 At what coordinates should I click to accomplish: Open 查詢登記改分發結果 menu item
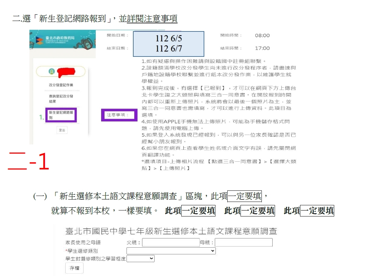point(61,99)
